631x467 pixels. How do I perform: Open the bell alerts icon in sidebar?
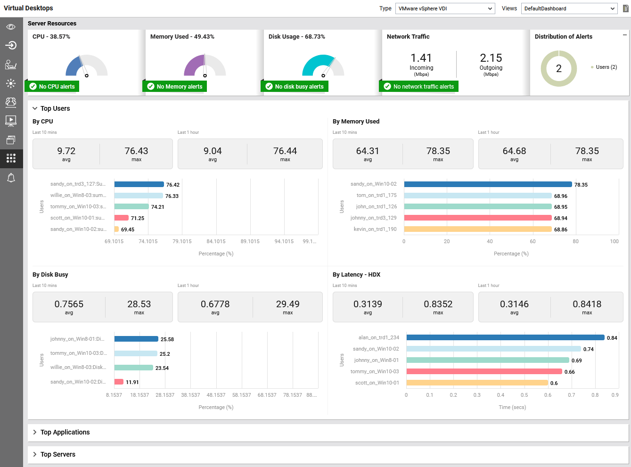point(11,178)
